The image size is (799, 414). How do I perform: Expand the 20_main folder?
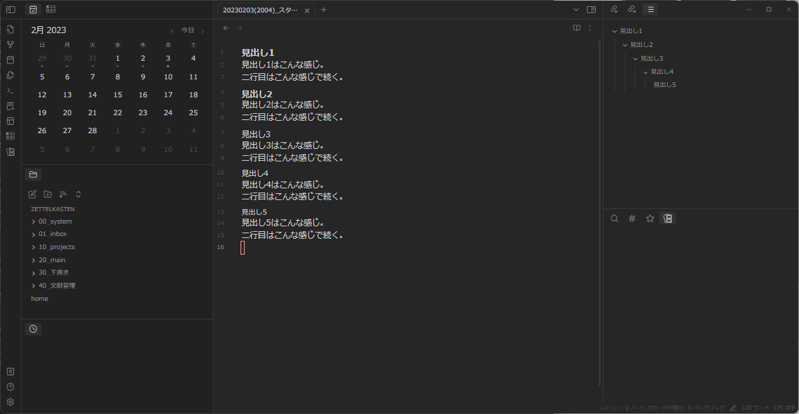tap(52, 259)
